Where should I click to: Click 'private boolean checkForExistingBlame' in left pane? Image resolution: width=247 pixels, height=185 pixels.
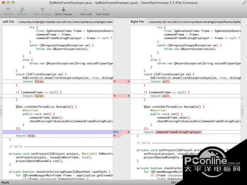pyautogui.click(x=60, y=172)
